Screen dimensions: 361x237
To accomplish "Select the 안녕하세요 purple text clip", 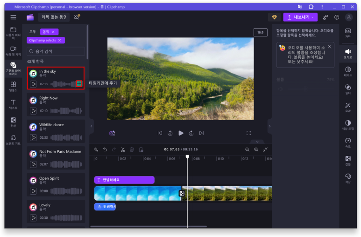I will [x=124, y=180].
